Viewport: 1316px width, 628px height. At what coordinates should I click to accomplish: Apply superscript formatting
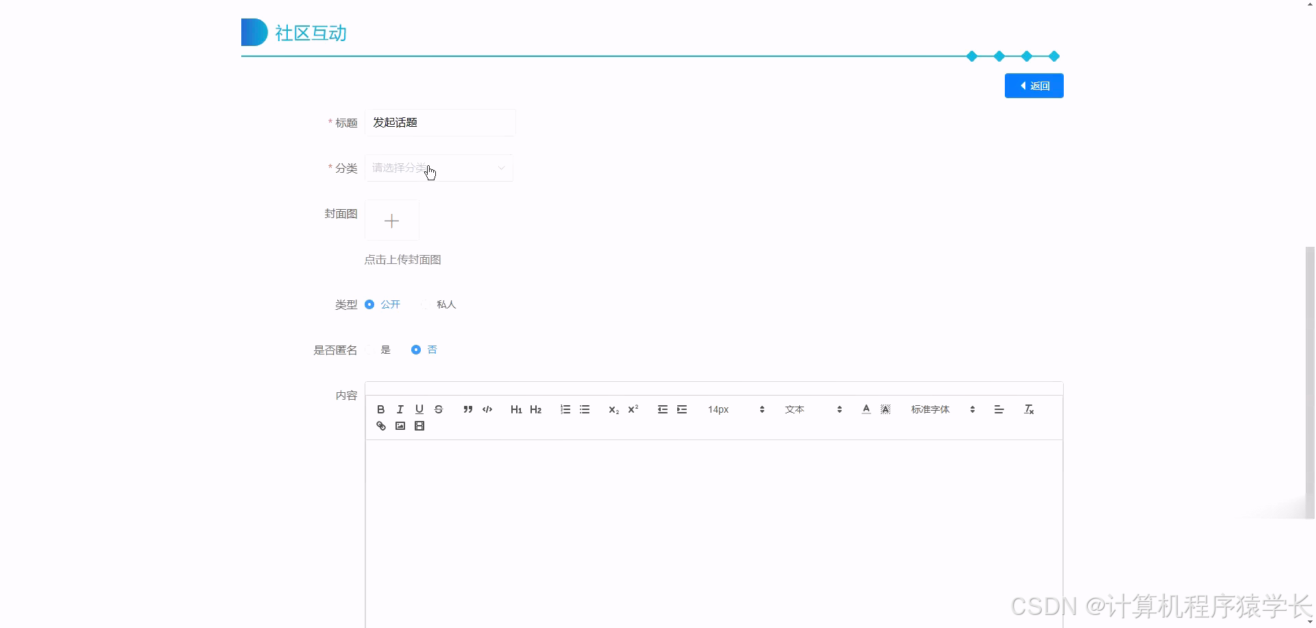(x=633, y=409)
